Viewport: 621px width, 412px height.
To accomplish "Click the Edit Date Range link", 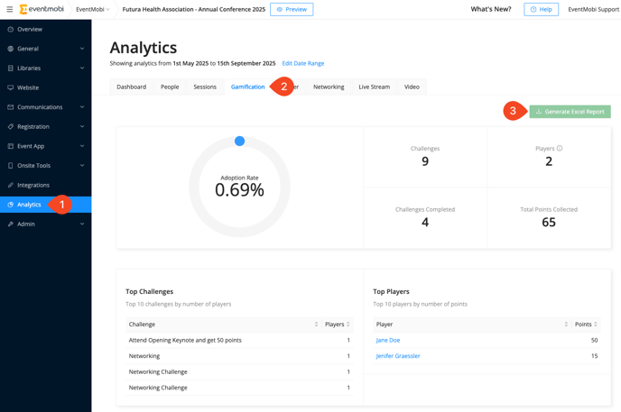I will point(303,63).
